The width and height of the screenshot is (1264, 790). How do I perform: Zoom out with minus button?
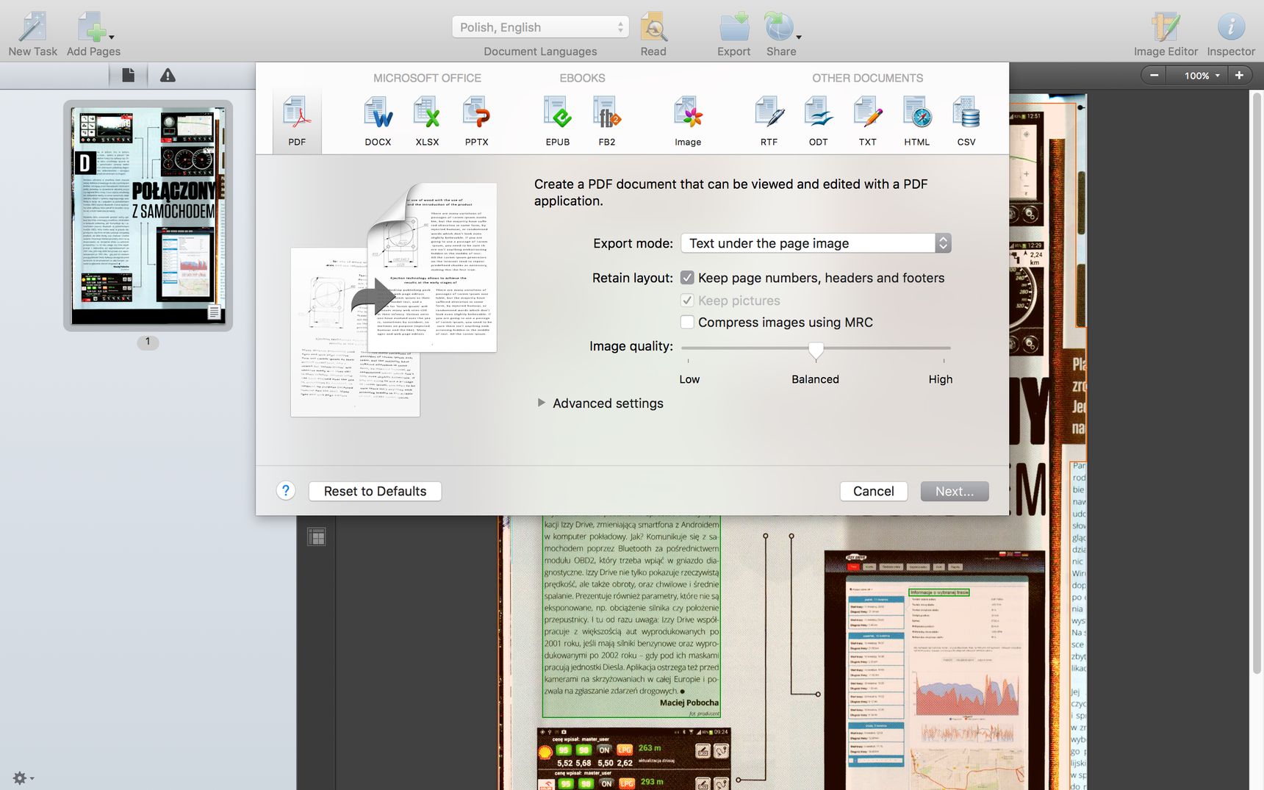pyautogui.click(x=1155, y=75)
